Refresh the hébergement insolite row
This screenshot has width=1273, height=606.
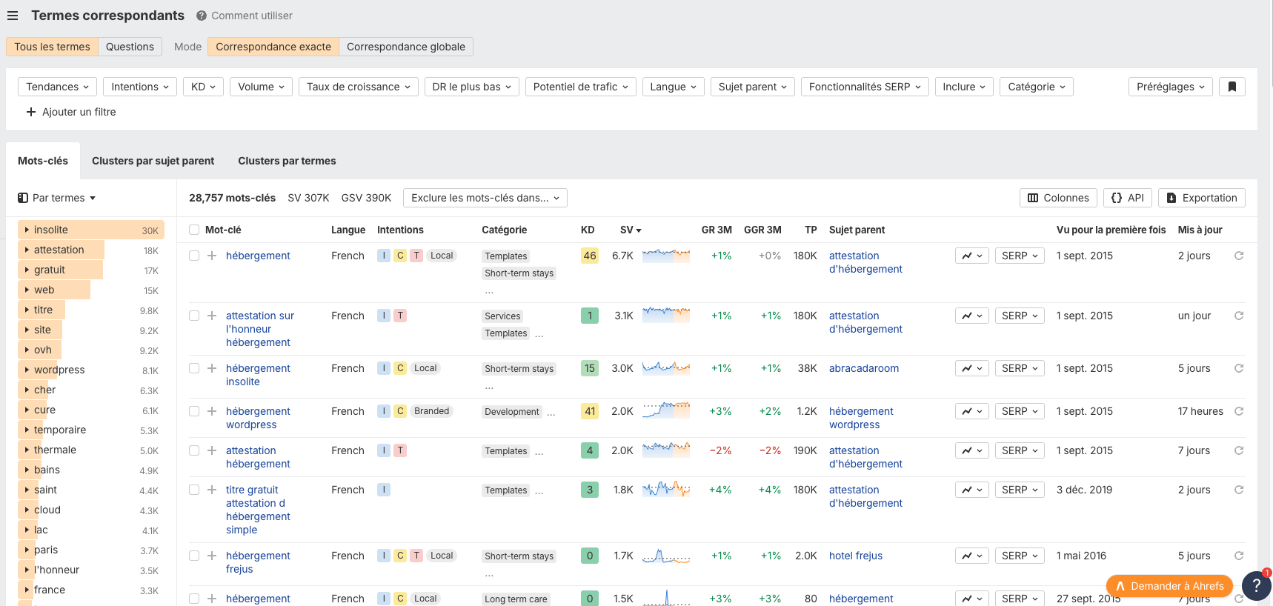1239,368
